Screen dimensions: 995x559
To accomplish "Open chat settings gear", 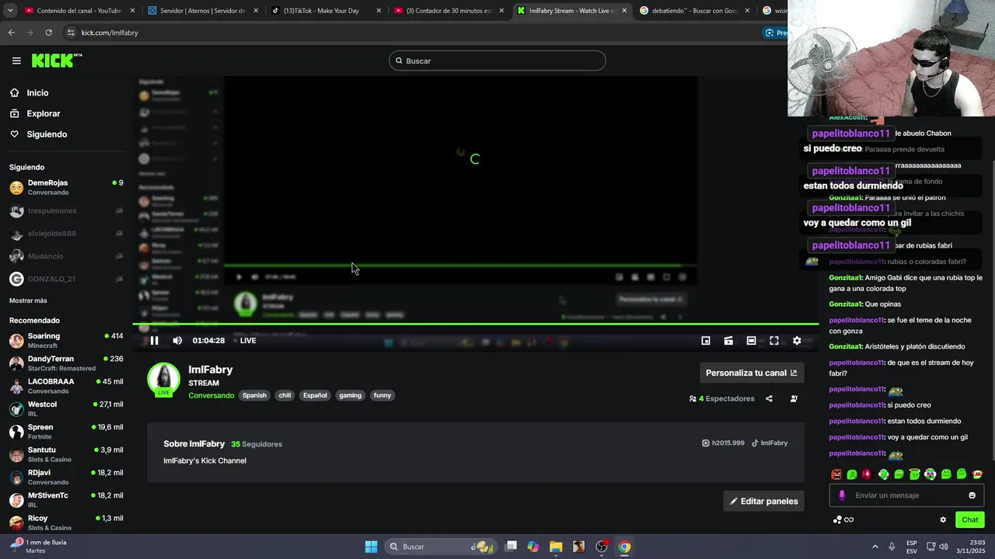I will click(943, 519).
